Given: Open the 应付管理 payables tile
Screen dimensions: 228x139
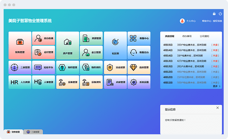Looking at the screenshot, I should click(x=43, y=52).
